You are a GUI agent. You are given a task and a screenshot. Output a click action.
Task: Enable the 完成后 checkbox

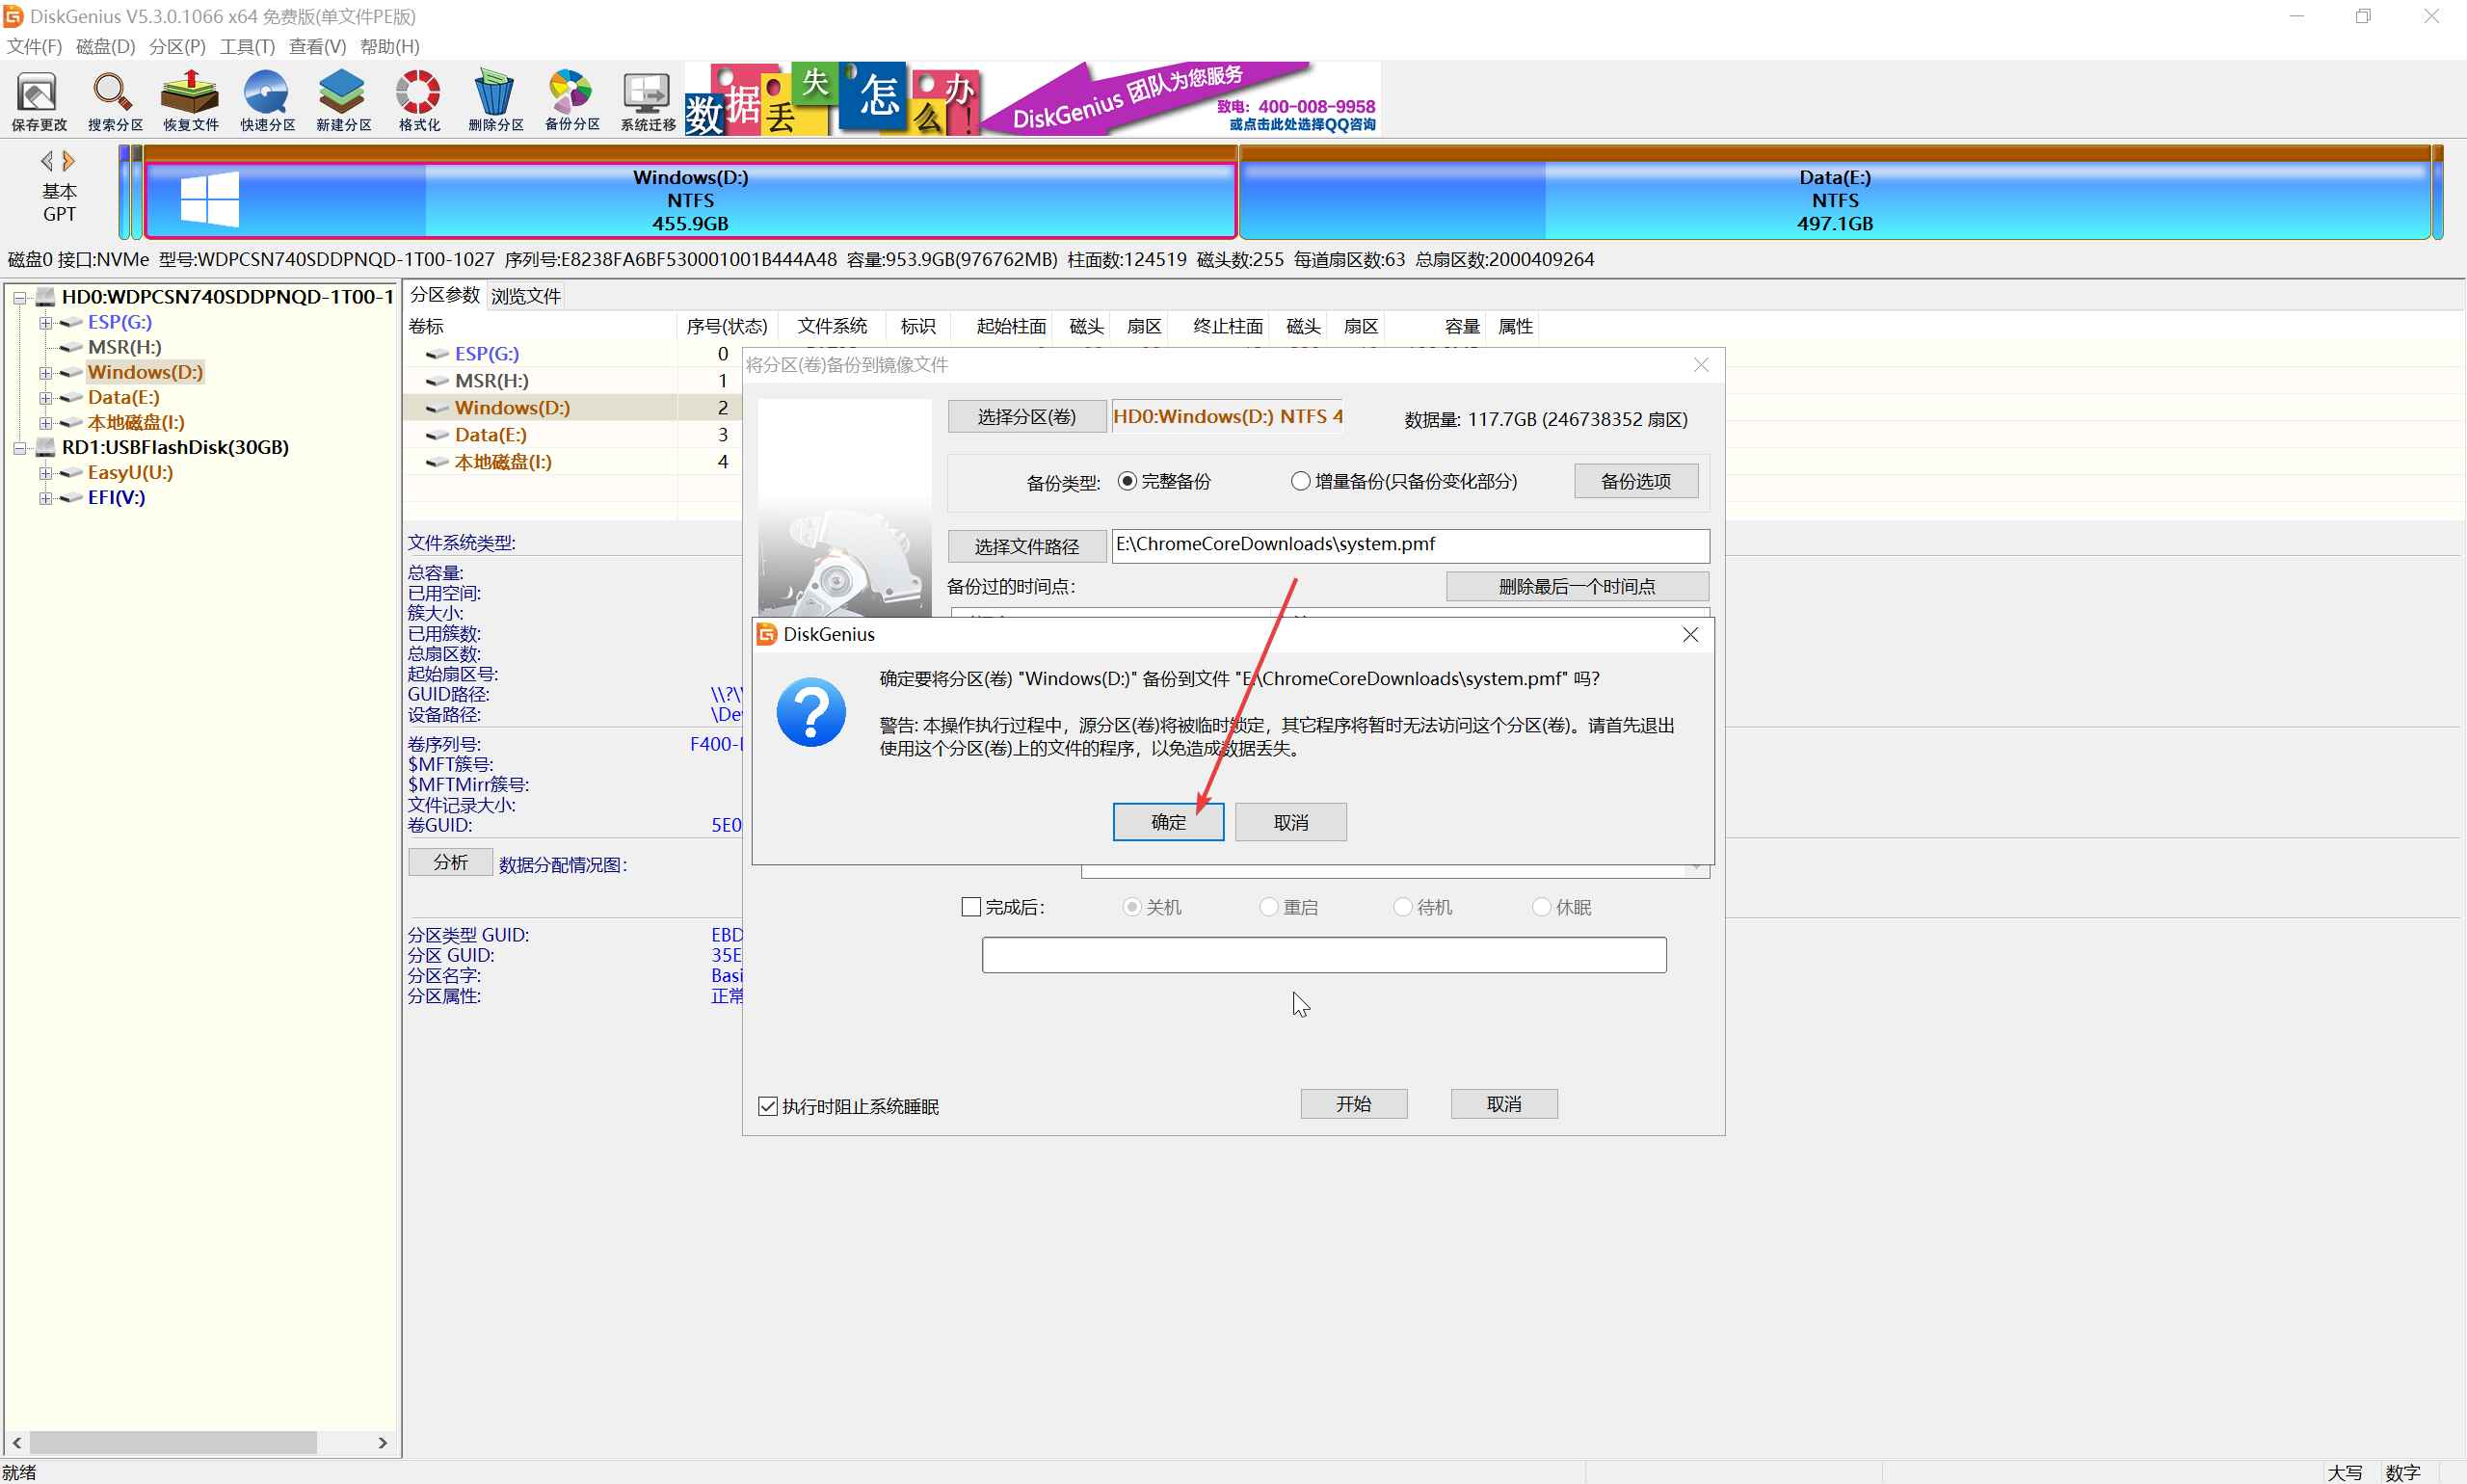(x=970, y=907)
